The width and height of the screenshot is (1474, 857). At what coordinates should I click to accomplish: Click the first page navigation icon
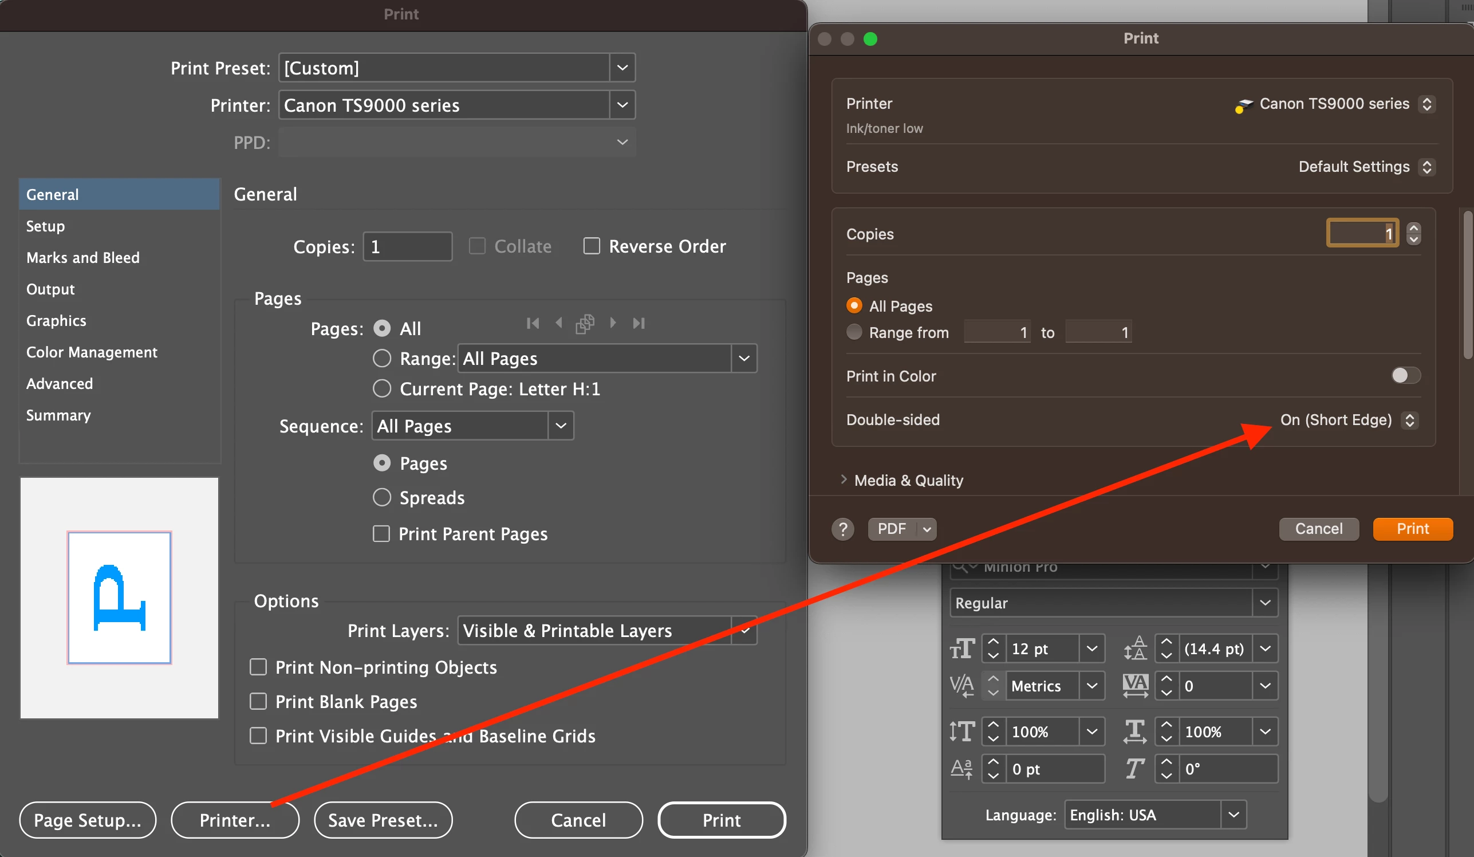[x=533, y=323]
